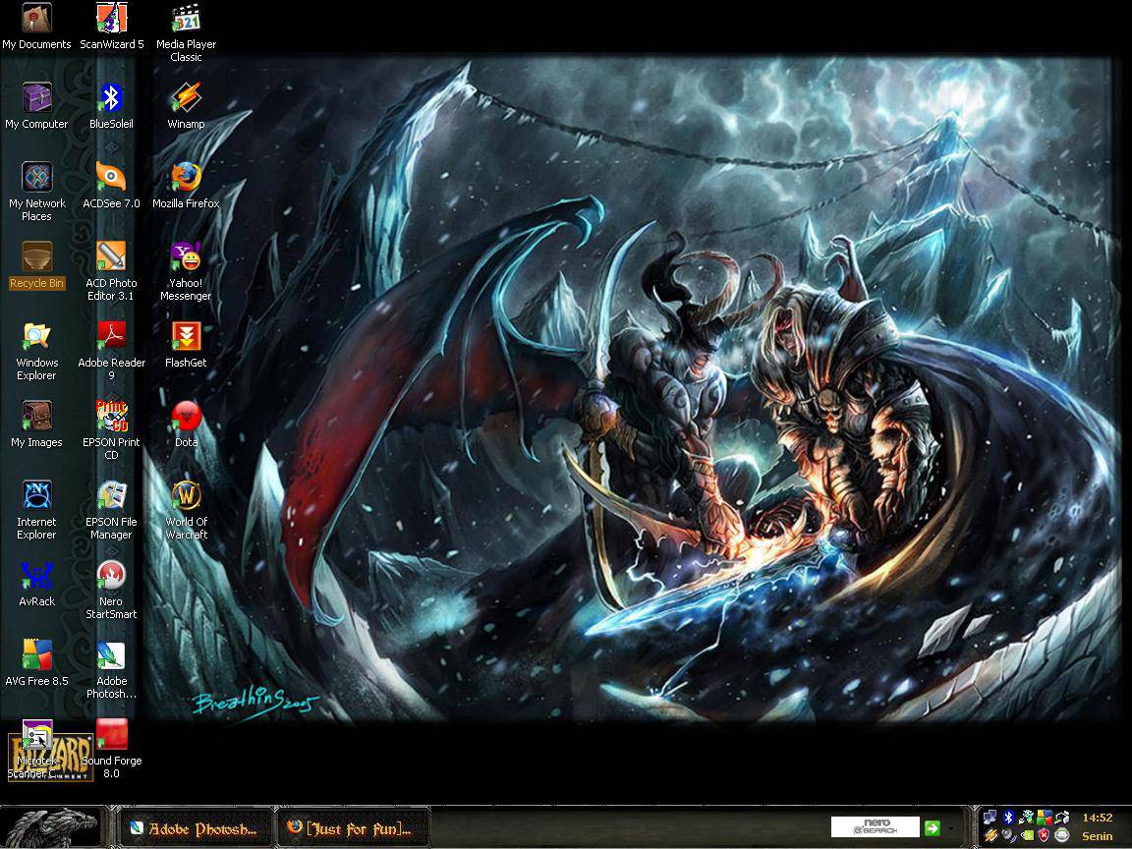Open the AVG tray icon
This screenshot has width=1132, height=849.
(1045, 818)
